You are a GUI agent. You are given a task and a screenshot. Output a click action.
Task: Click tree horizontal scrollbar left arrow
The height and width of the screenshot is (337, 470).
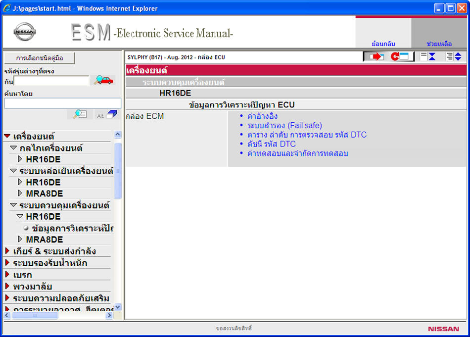click(7, 315)
